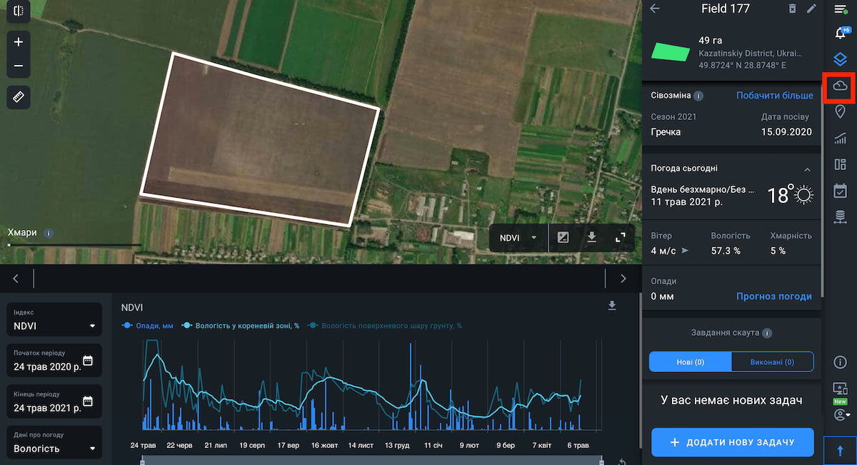This screenshot has height=465, width=857.
Task: Enter fullscreen map view
Action: (620, 238)
